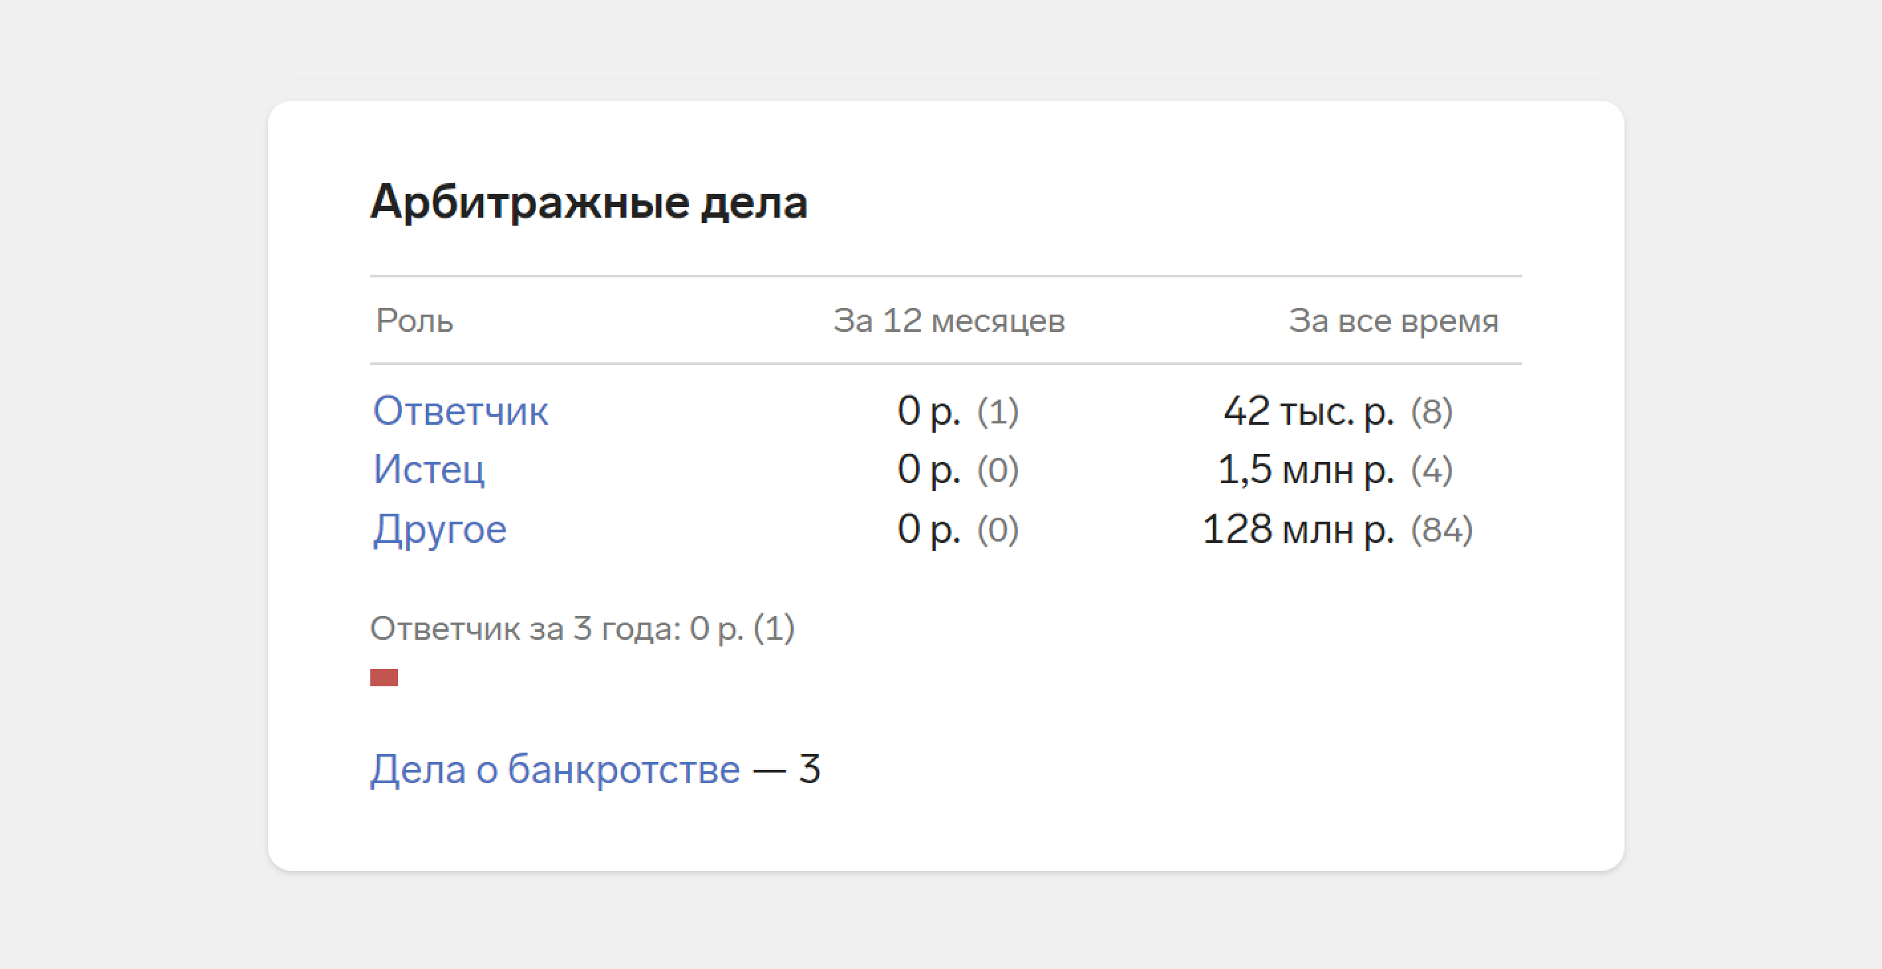Click the За 12 месяцев column header
Viewport: 1882px width, 969px height.
[x=949, y=321]
